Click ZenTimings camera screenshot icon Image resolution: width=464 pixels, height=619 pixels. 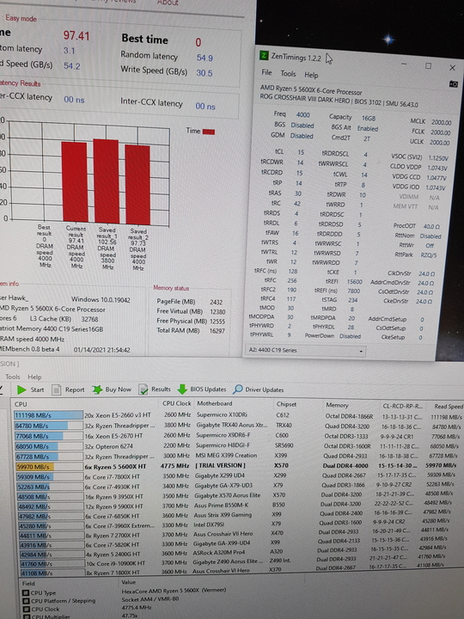click(454, 83)
